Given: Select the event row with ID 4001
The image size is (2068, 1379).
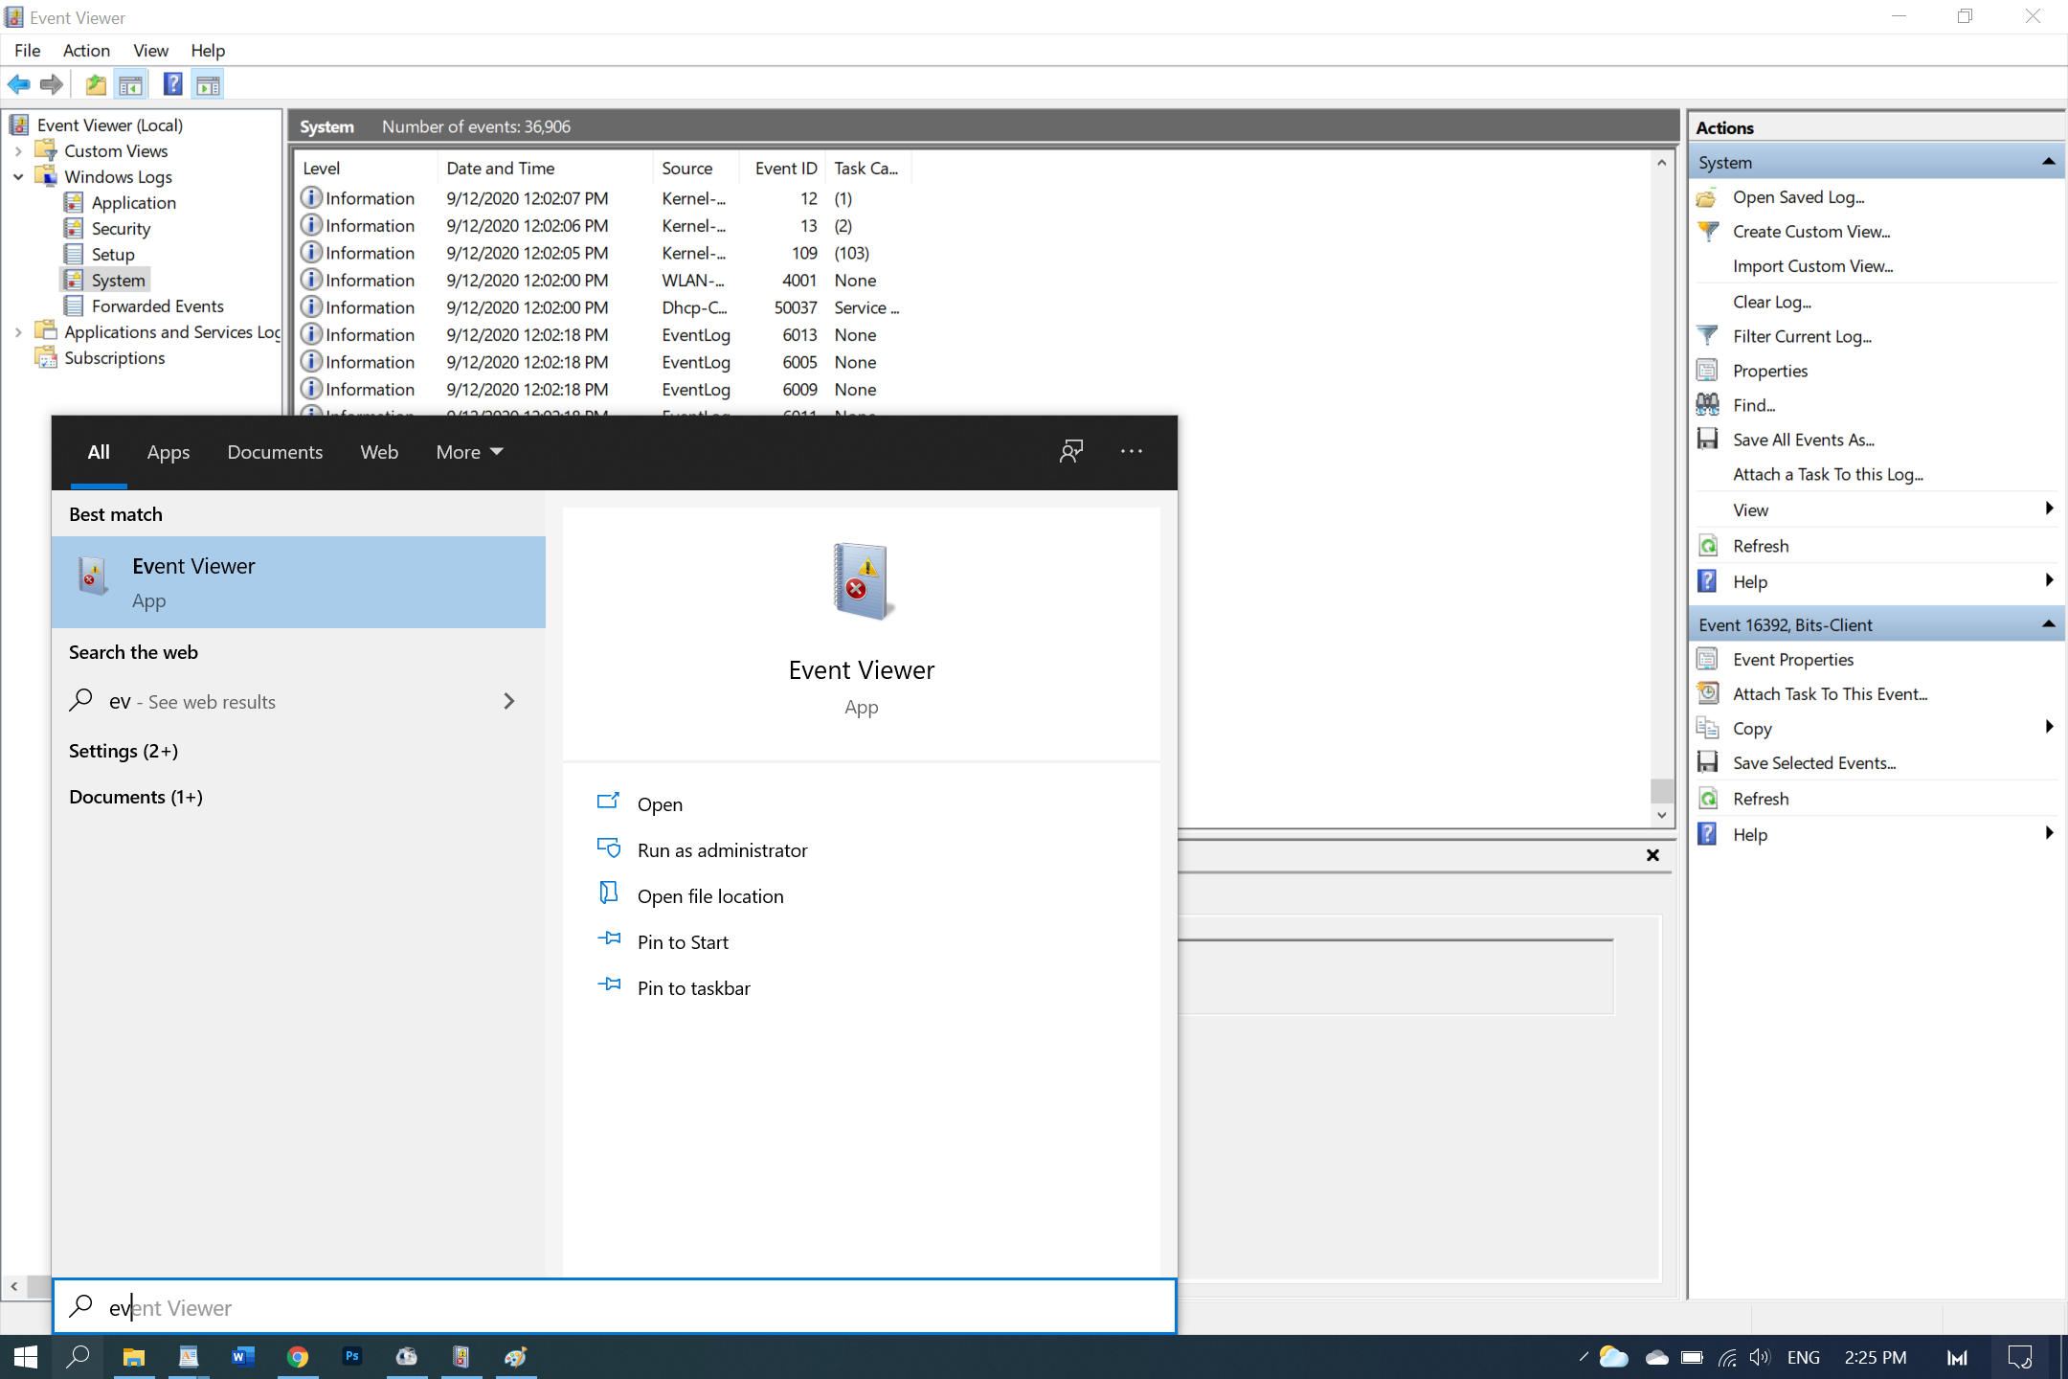Looking at the screenshot, I should pyautogui.click(x=603, y=281).
